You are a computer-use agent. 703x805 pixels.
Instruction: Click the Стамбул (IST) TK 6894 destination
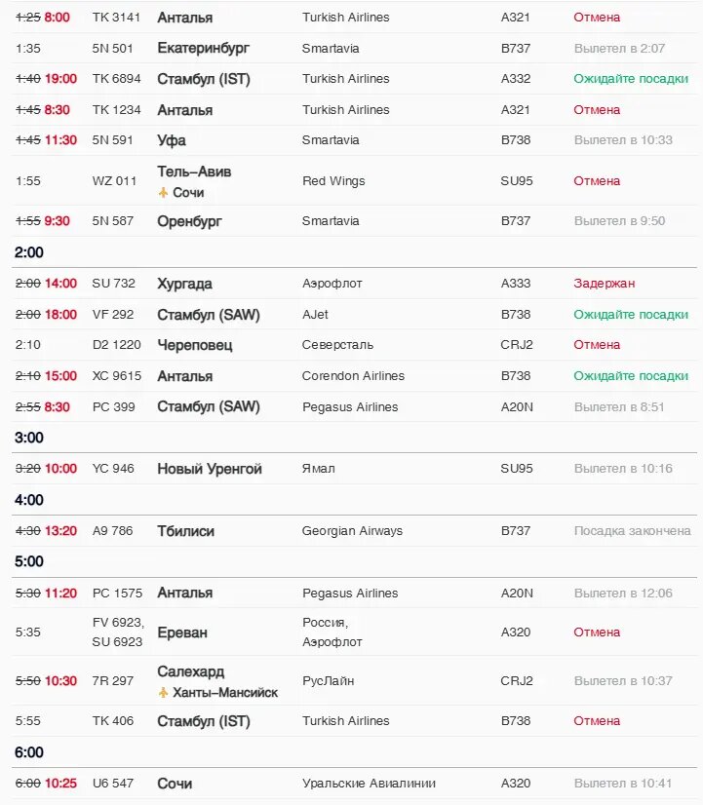[204, 79]
